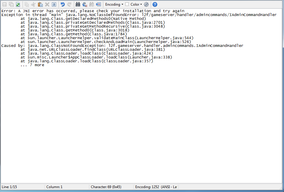Paste using the clipboard icon
Screen dimensions: 284x192
tap(40, 4)
